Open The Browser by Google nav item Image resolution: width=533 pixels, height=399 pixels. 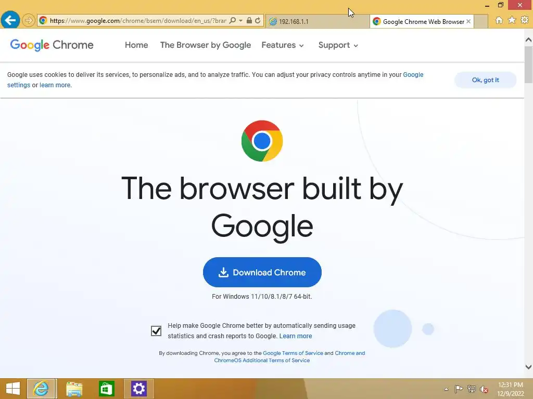click(x=205, y=45)
